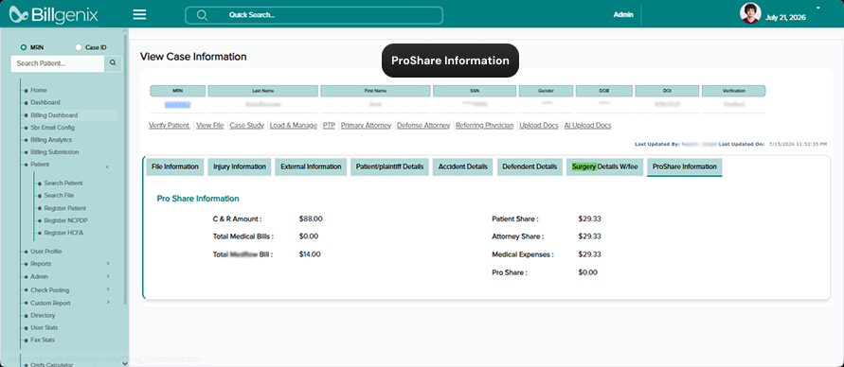
Task: Open Home in the sidebar
Action: coord(39,90)
